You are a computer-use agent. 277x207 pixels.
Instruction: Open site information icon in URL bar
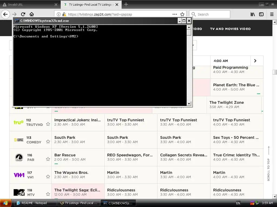click(x=59, y=14)
